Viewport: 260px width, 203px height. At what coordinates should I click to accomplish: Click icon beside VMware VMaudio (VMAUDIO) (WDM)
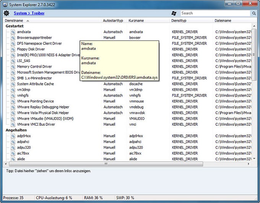coord(13,119)
